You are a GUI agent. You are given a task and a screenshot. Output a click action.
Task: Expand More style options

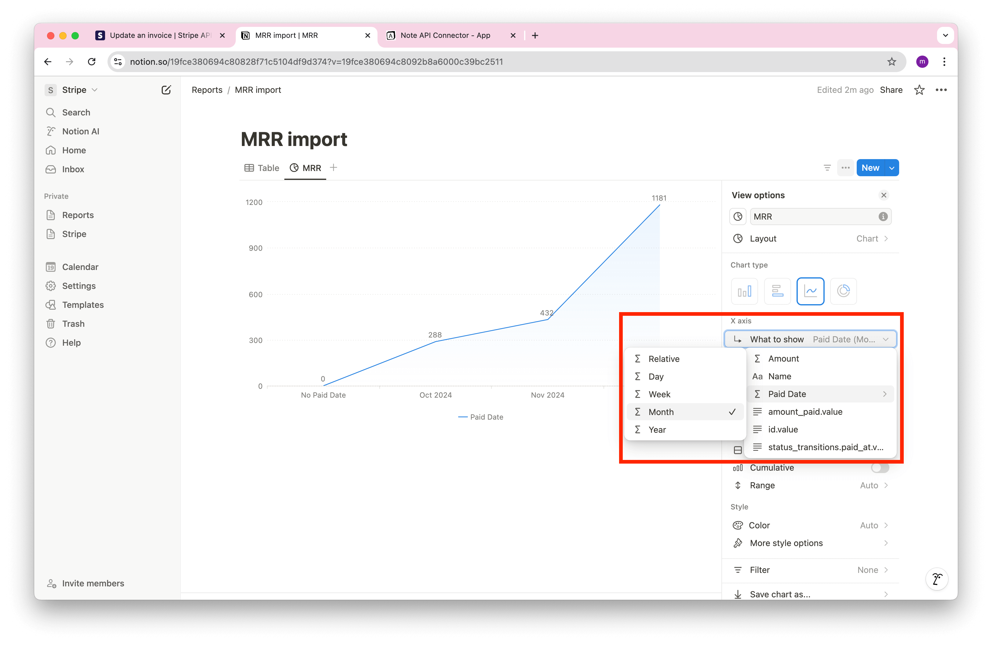810,543
